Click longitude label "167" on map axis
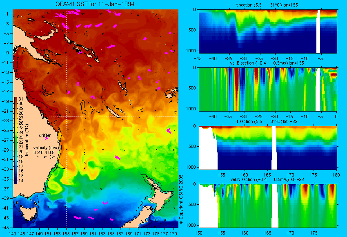 tap(120, 234)
